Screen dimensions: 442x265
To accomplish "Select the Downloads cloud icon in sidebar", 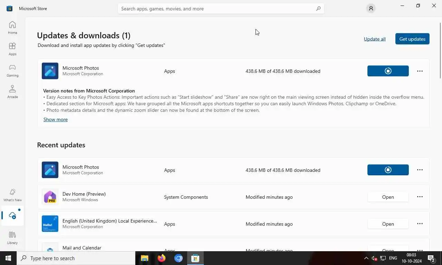I will (x=12, y=216).
